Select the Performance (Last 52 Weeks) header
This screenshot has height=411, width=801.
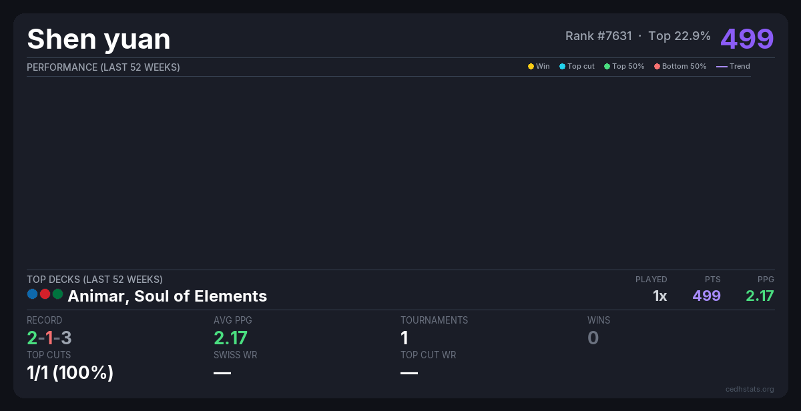pyautogui.click(x=103, y=67)
